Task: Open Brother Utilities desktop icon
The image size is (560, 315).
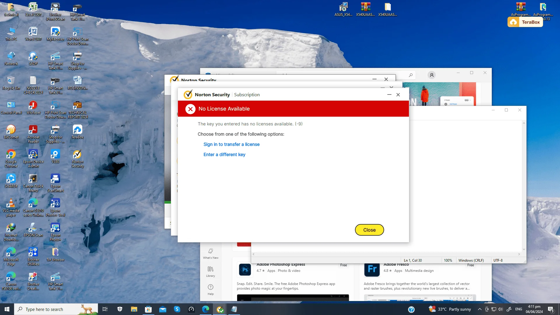Action: tap(33, 256)
